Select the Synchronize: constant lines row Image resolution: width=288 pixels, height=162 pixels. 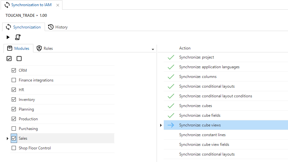(x=226, y=135)
